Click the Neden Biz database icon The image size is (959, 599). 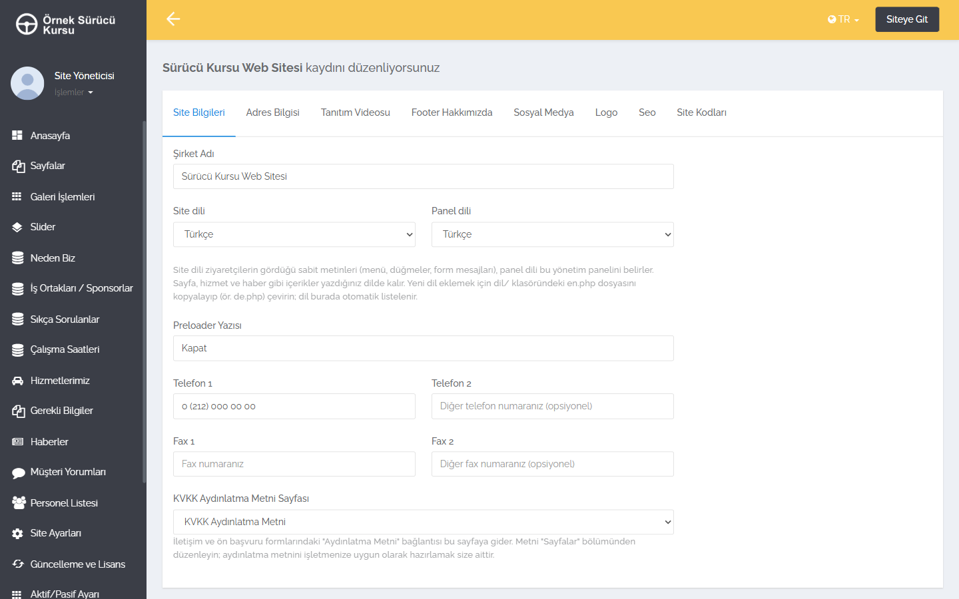click(x=18, y=258)
